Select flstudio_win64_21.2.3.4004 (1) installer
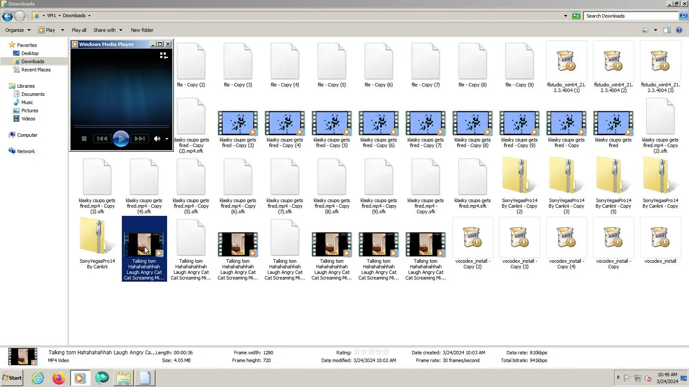The image size is (689, 387). point(567,61)
